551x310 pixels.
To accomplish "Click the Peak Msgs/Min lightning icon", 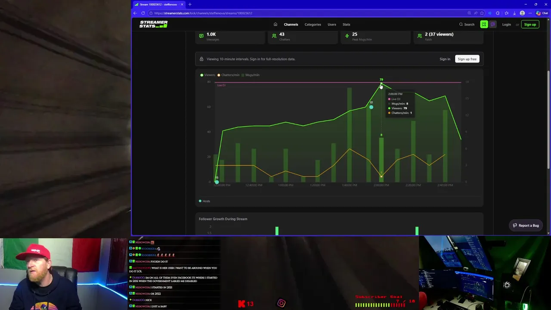I will 347,36.
